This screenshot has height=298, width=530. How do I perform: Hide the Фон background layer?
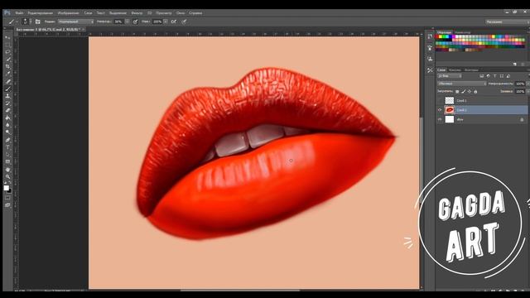[x=440, y=119]
